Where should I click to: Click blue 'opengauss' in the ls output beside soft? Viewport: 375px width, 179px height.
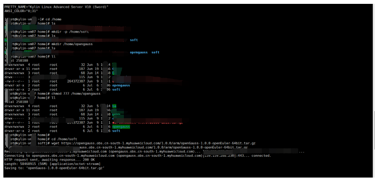pos(139,53)
